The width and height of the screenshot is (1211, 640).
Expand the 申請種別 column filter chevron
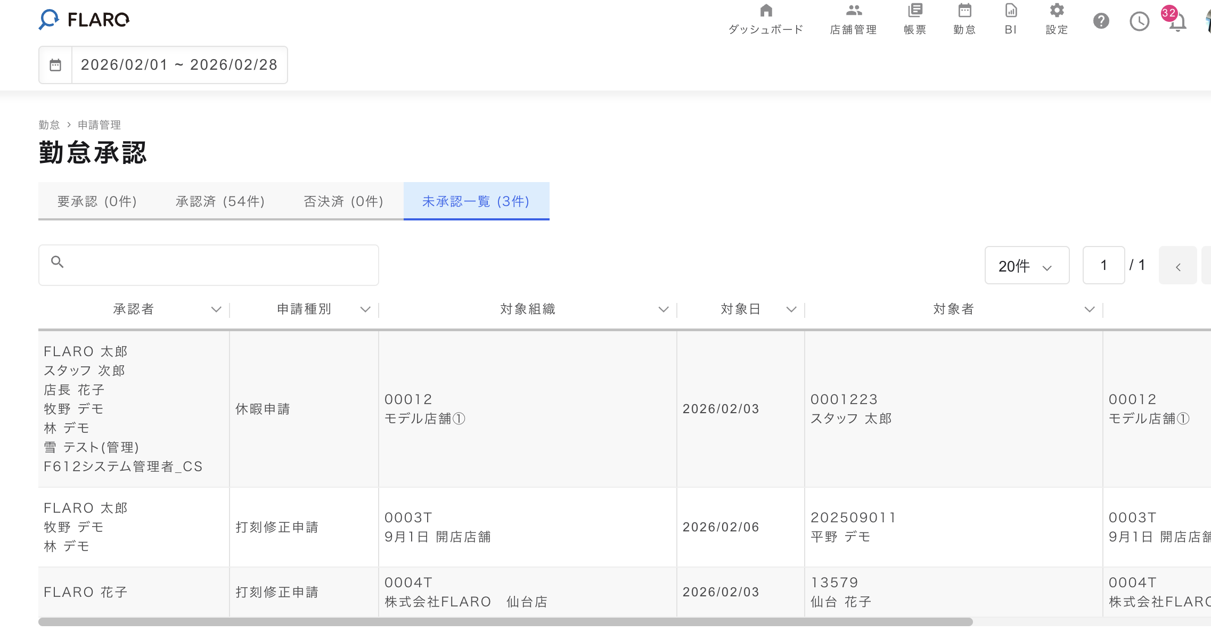pyautogui.click(x=365, y=309)
